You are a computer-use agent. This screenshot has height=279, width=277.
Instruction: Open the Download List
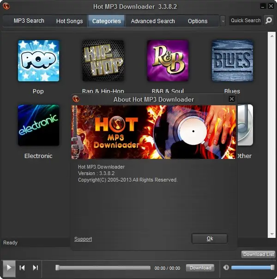pyautogui.click(x=259, y=254)
